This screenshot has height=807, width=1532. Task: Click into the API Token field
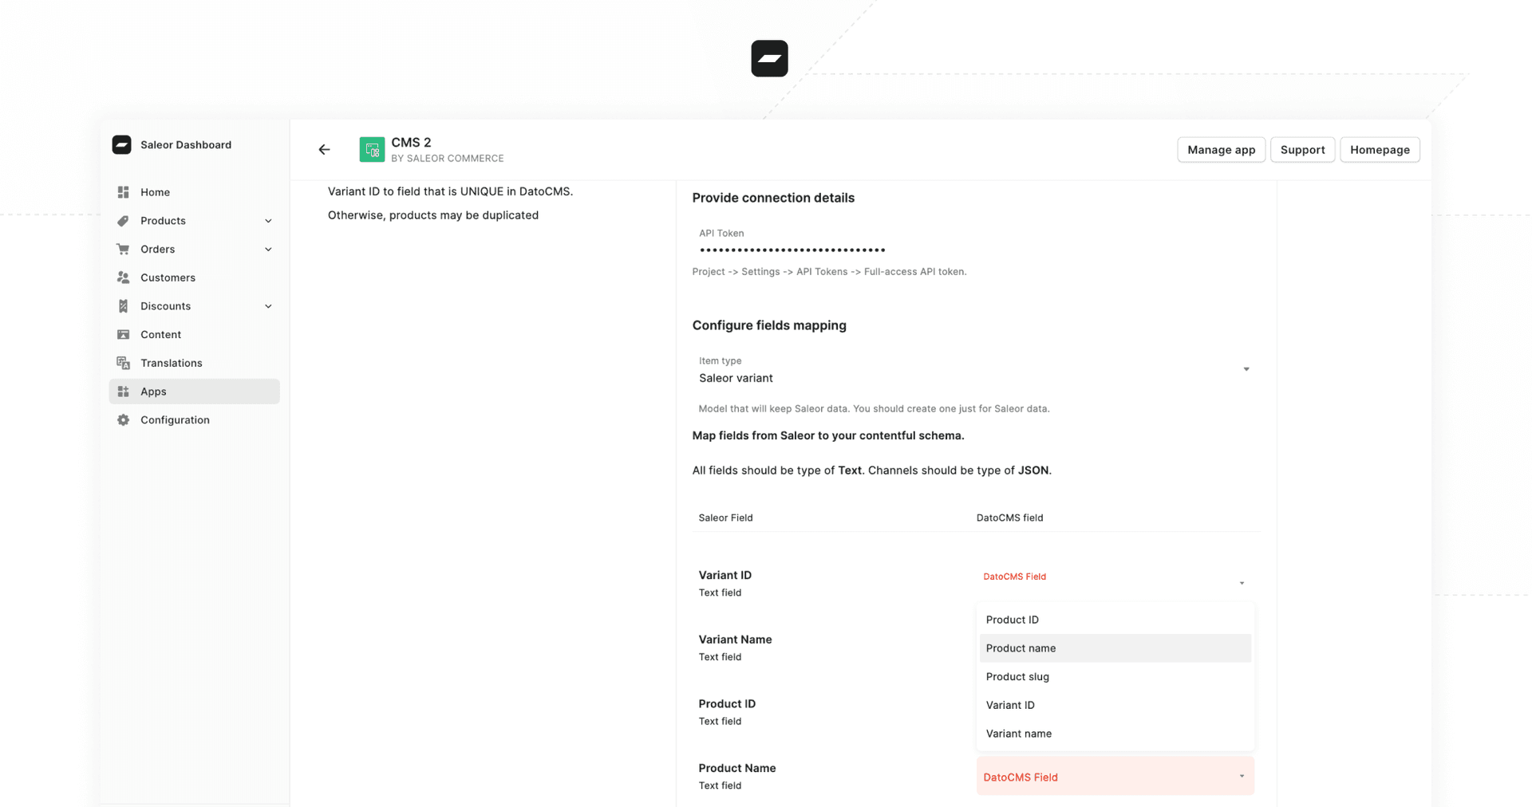coord(975,242)
